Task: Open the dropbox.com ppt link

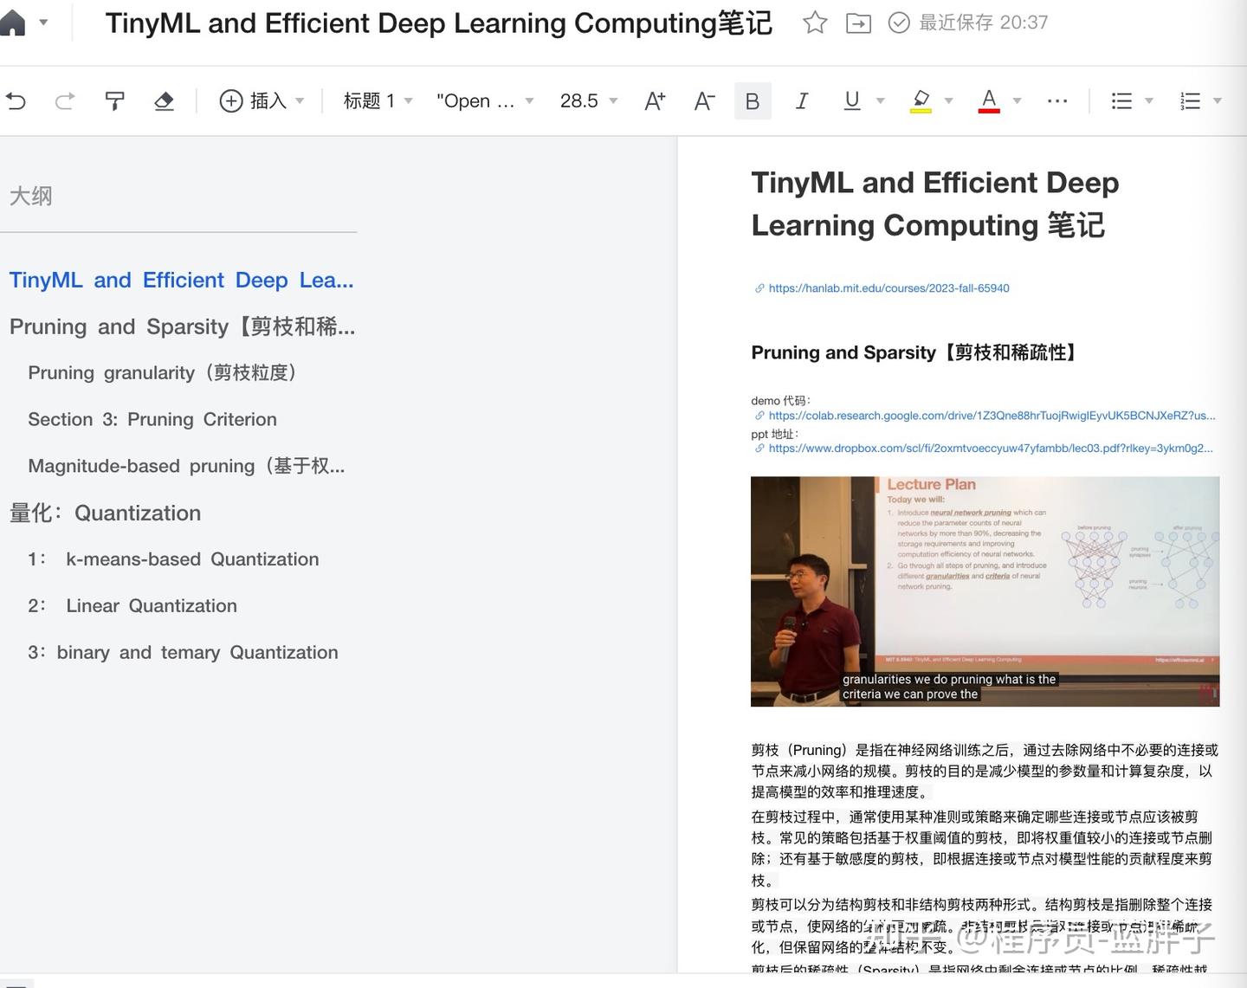Action: click(991, 449)
